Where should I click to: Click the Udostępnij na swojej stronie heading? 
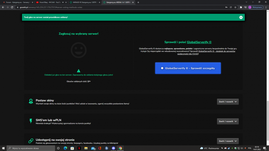click(55, 140)
